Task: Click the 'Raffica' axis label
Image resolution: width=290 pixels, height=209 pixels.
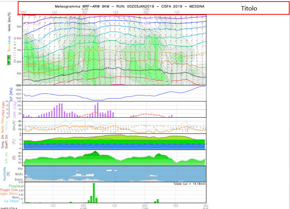Action: click(6, 125)
